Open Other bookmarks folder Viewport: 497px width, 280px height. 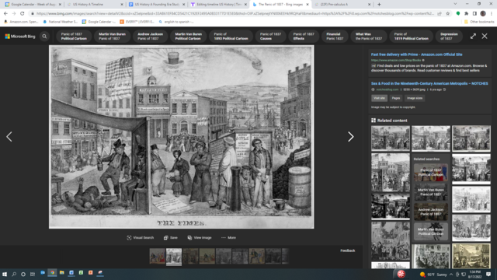click(x=479, y=22)
